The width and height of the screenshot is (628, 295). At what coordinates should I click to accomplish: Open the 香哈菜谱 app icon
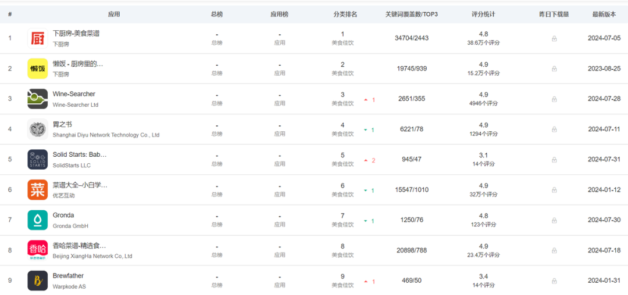click(x=38, y=250)
